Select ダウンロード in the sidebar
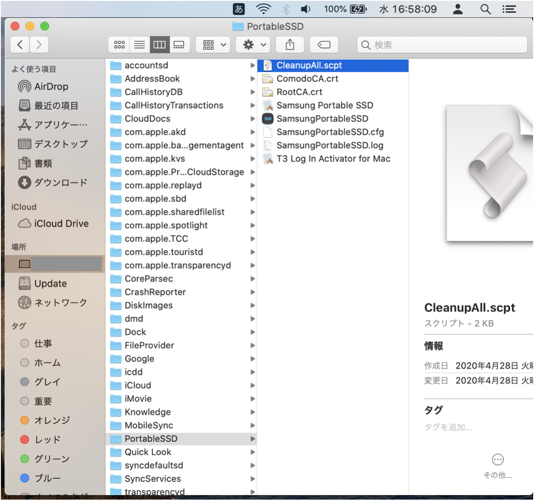This screenshot has height=500, width=534. (61, 182)
